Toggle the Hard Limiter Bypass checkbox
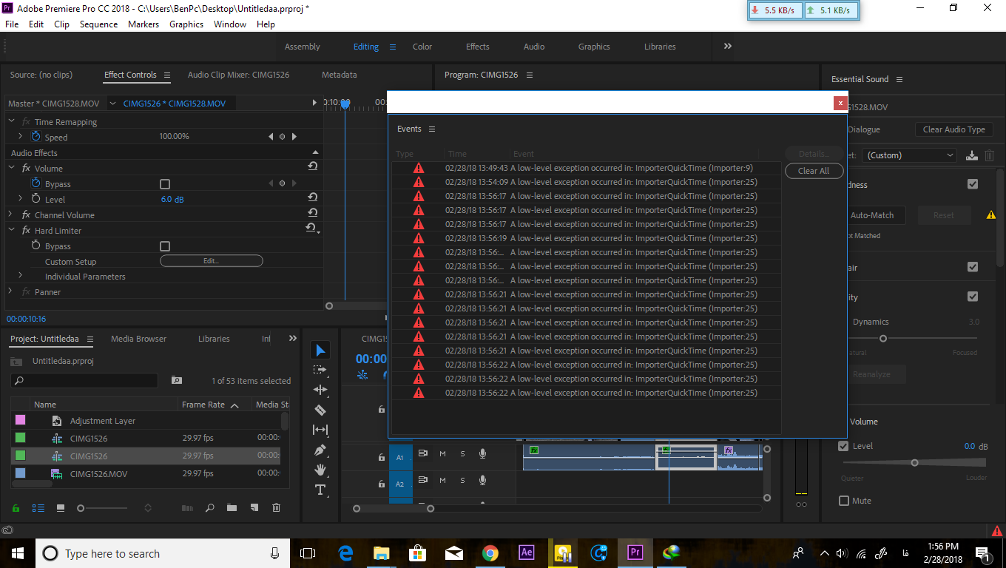This screenshot has width=1006, height=568. (x=165, y=246)
